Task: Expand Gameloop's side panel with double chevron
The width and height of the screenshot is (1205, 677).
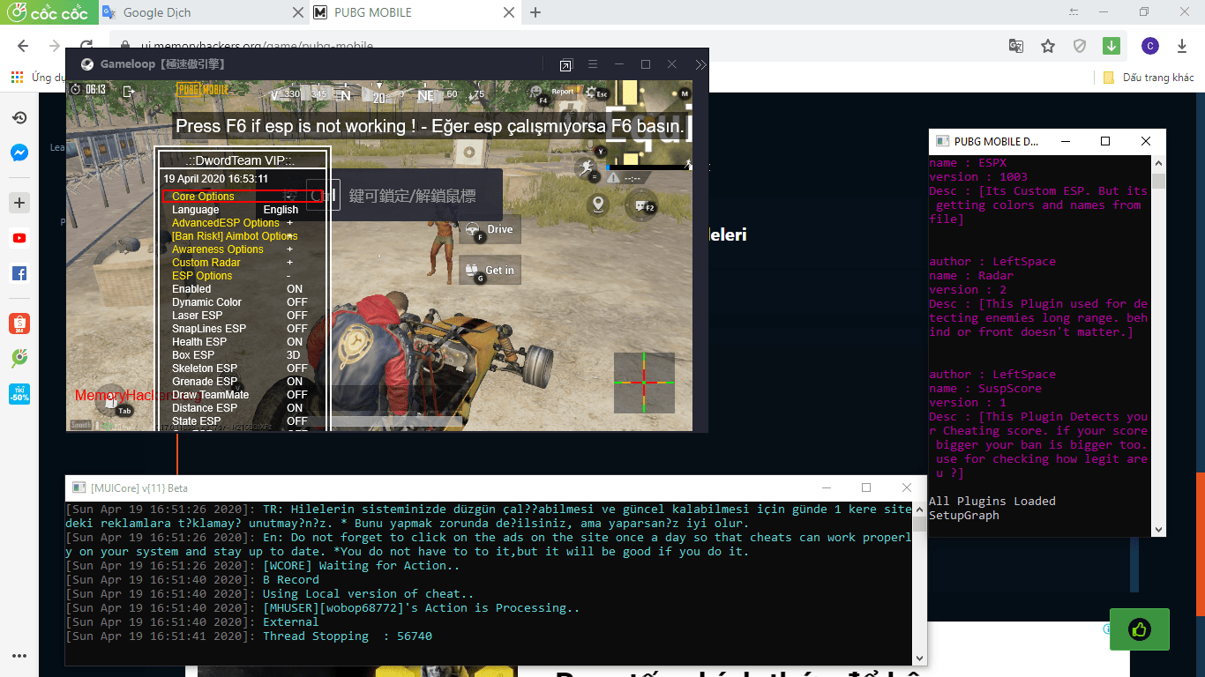Action: pos(700,64)
